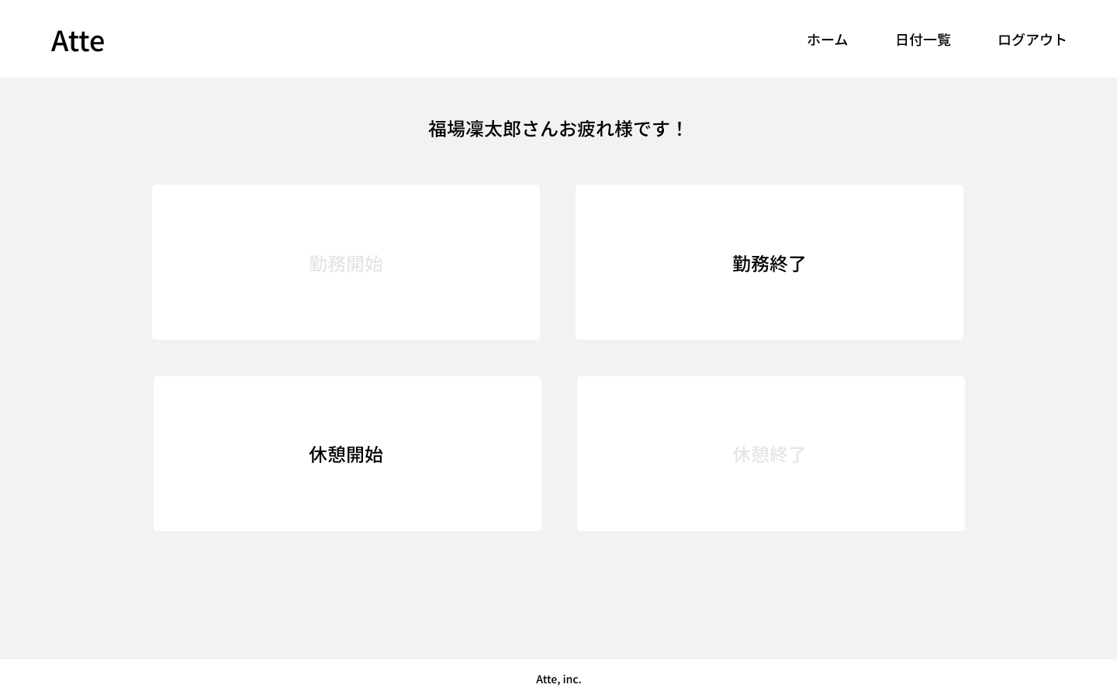Click the grayed-out end break card
The width and height of the screenshot is (1117, 698).
tap(769, 454)
